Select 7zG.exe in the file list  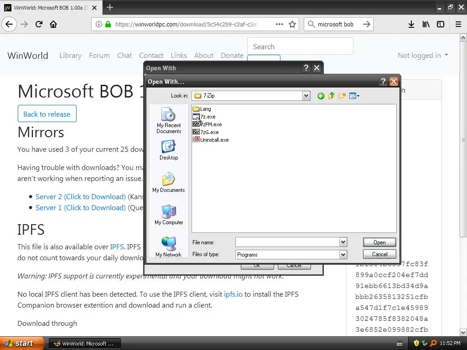[x=206, y=132]
